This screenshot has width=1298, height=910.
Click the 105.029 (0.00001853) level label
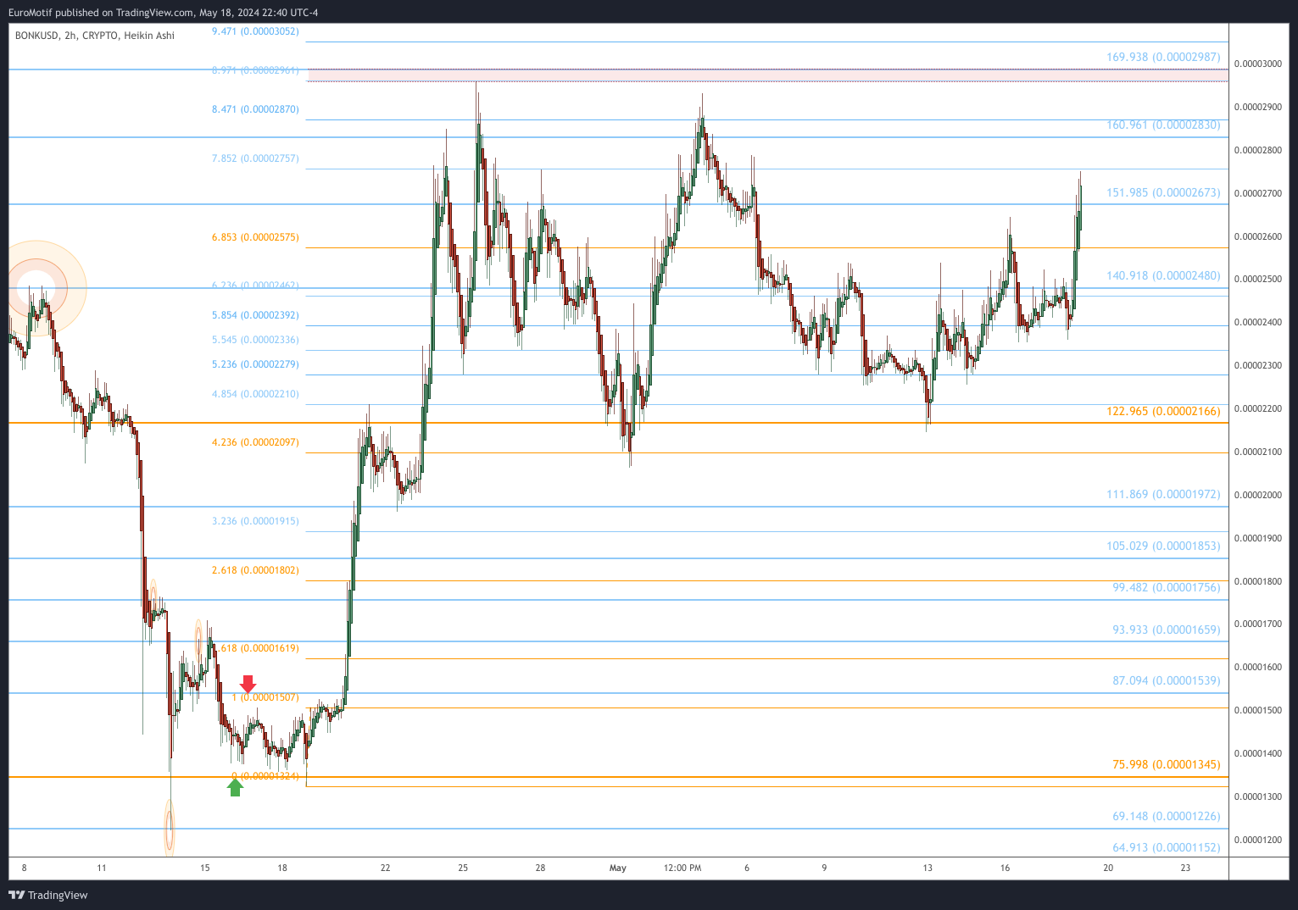(x=1163, y=546)
